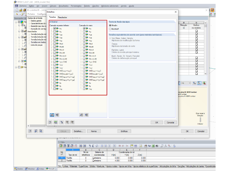Viewport: 229px width, 171px height.
Task: Open the Ferramentas menu
Action: click(x=76, y=6)
